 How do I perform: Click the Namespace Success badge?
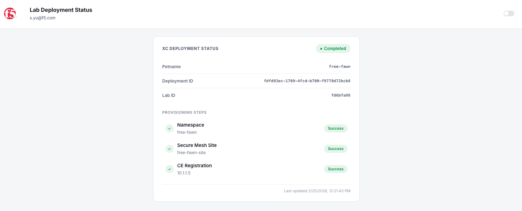pos(336,128)
